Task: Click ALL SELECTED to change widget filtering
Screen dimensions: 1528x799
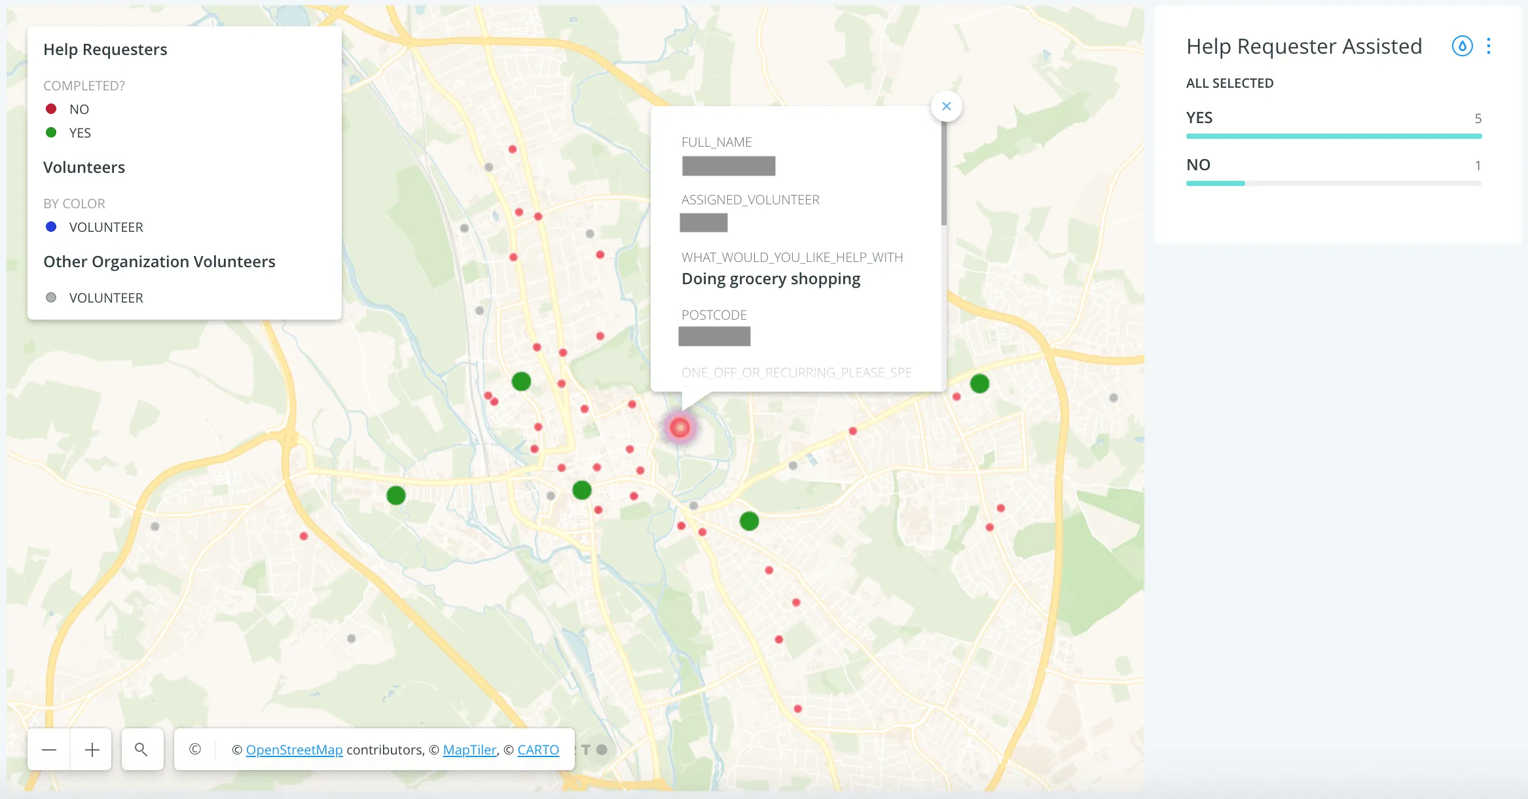Action: click(x=1230, y=83)
